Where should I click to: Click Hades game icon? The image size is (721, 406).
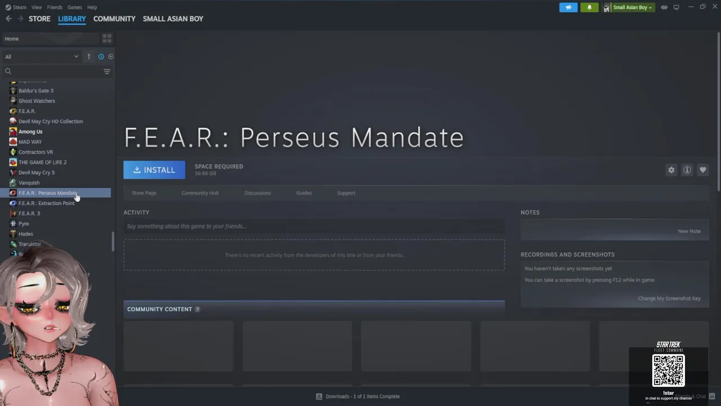click(13, 233)
